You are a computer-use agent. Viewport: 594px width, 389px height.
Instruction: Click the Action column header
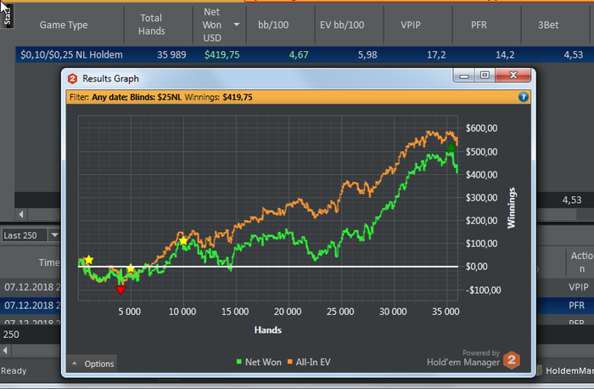(x=582, y=262)
